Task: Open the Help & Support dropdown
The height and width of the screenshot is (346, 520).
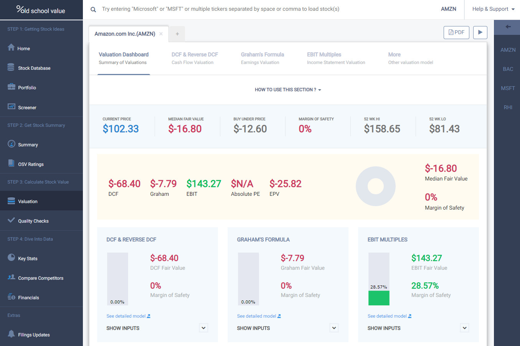Action: click(x=493, y=9)
